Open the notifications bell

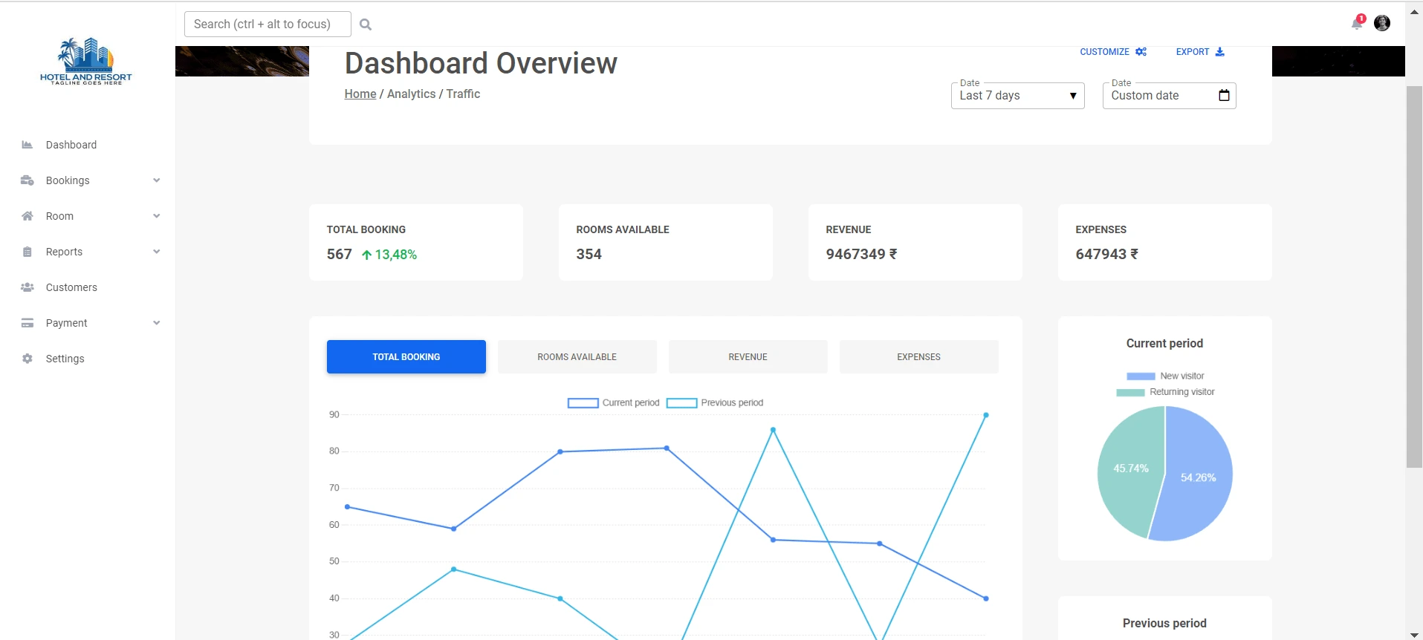(x=1357, y=24)
